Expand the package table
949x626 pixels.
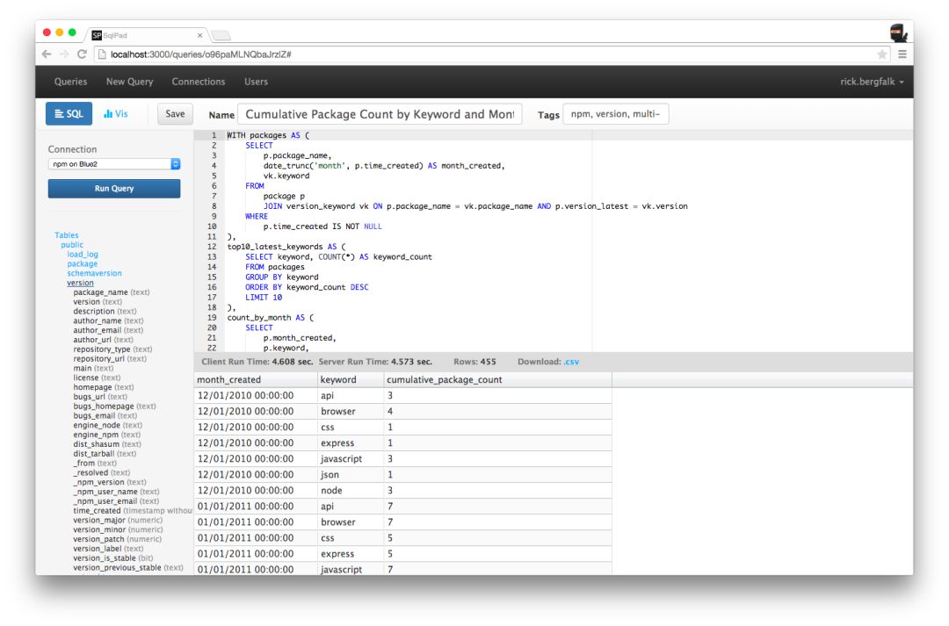coord(83,263)
